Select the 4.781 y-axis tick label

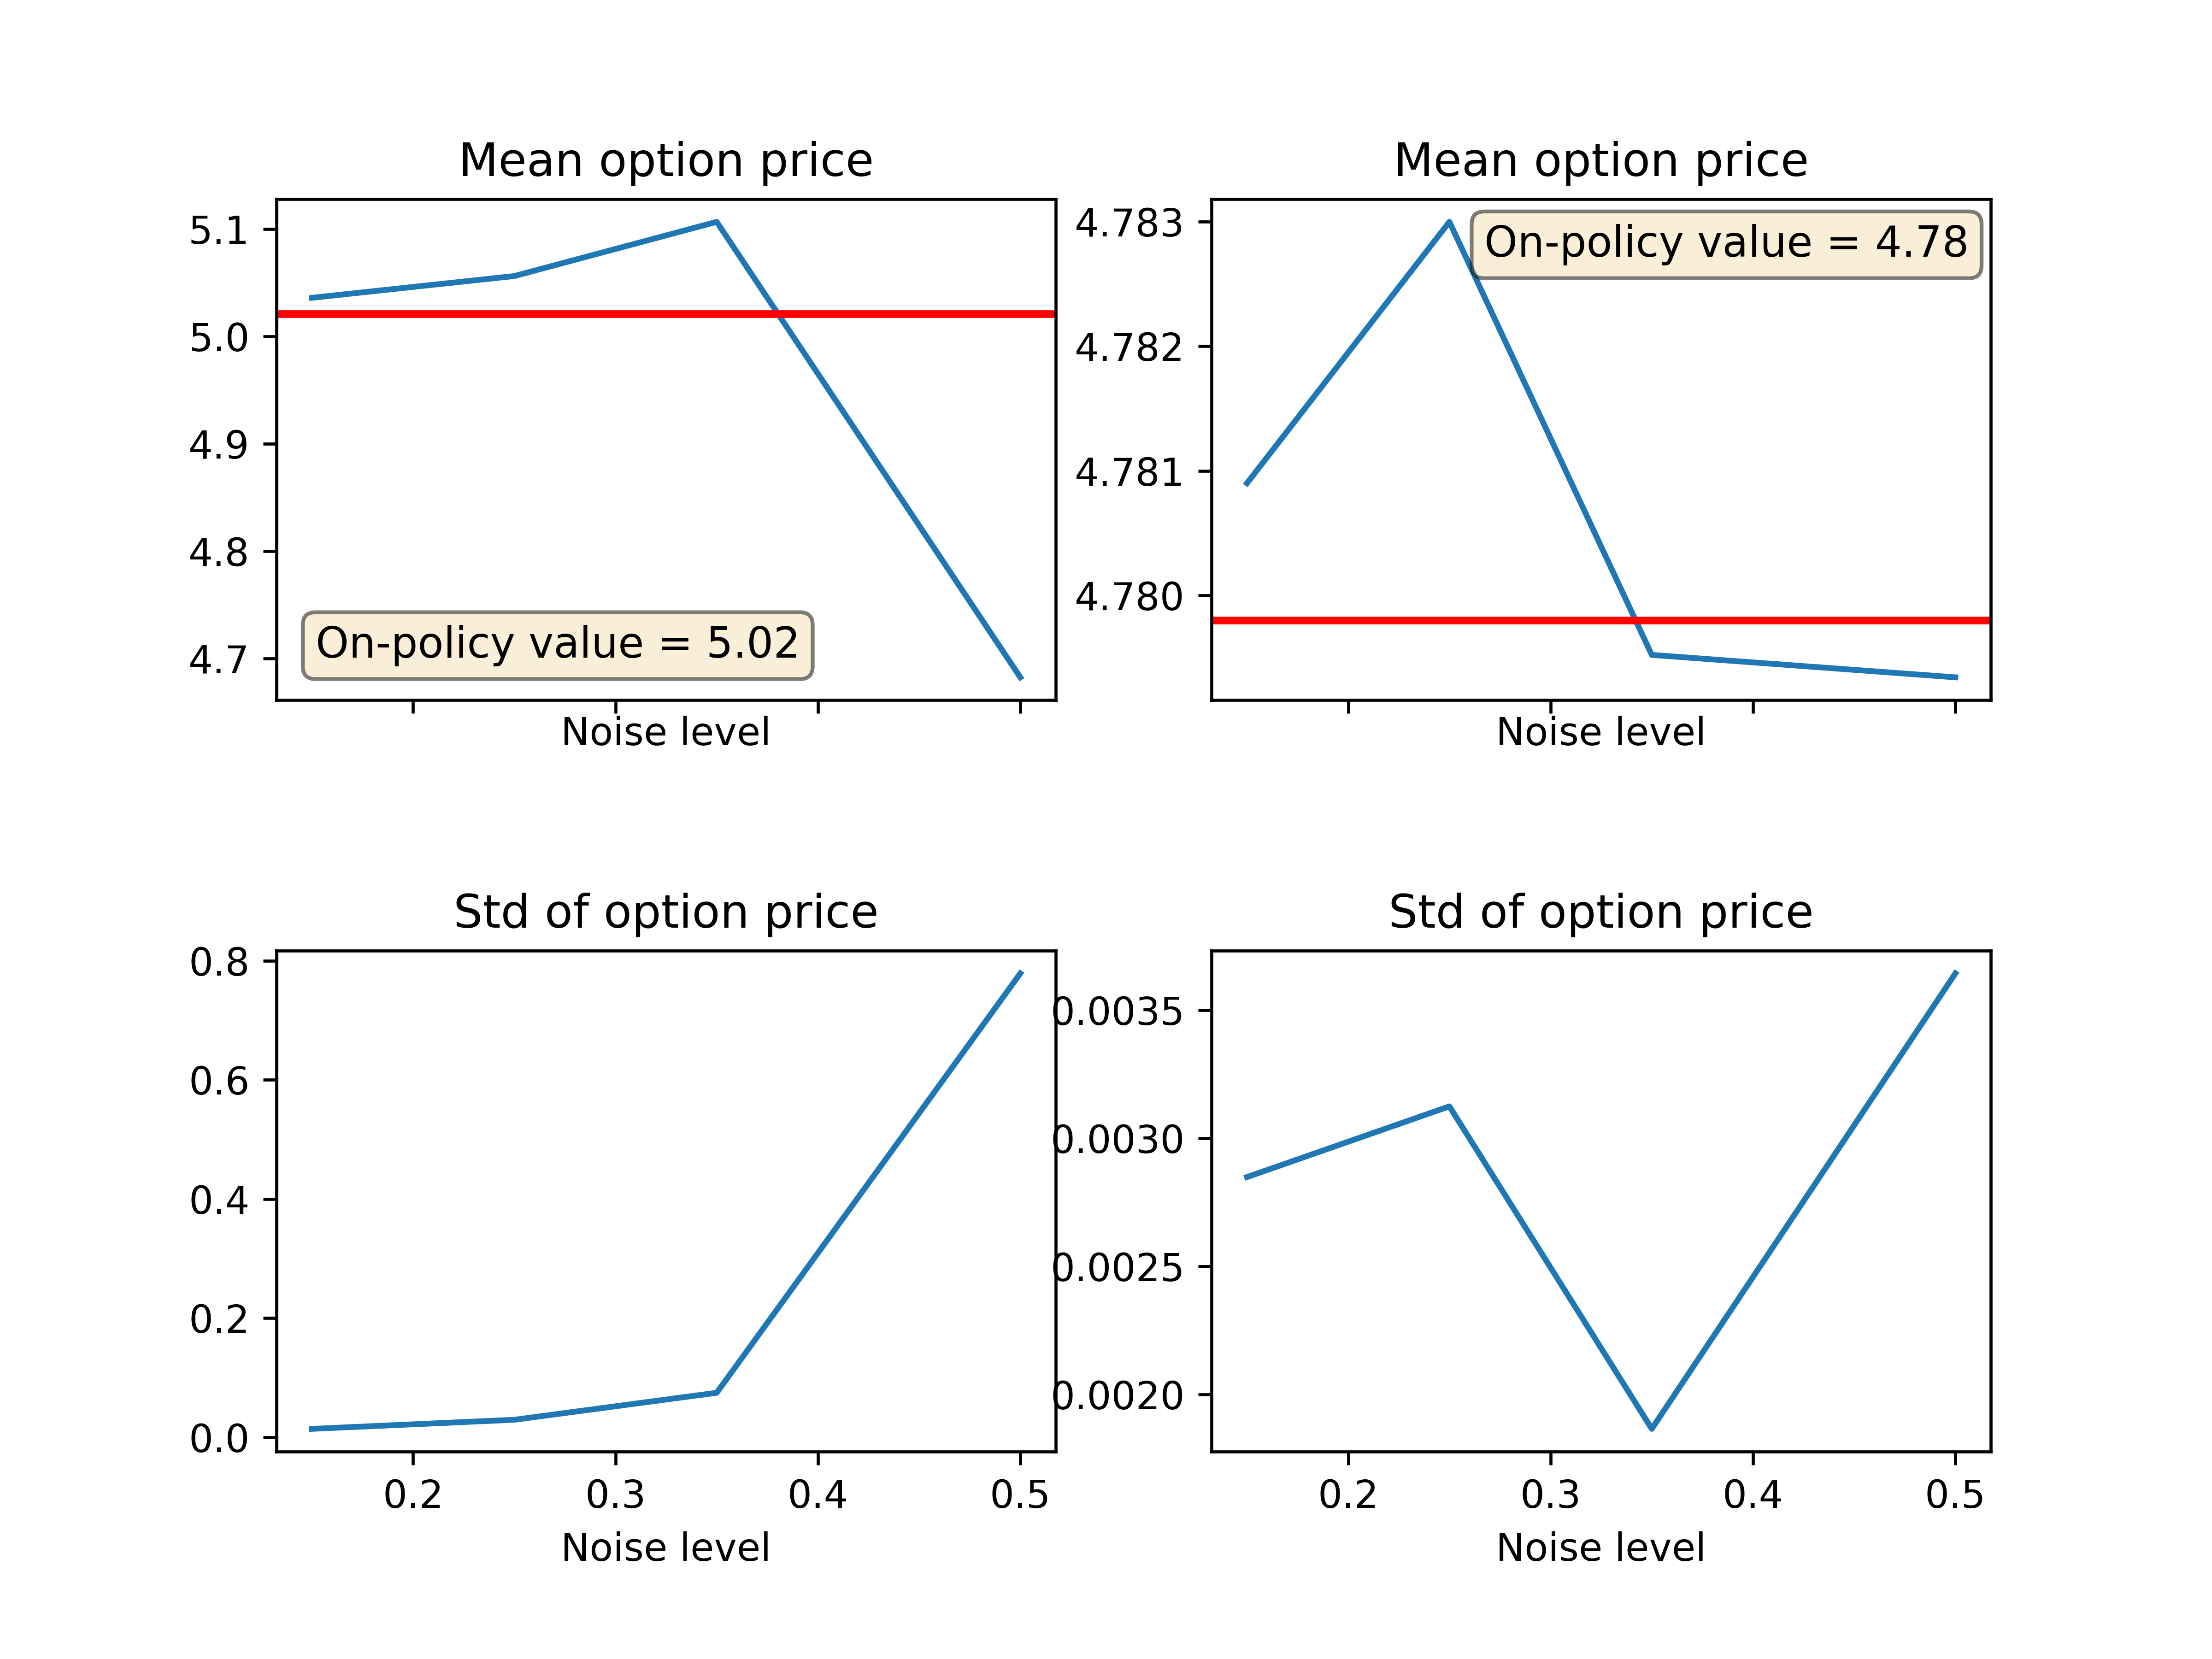1129,473
